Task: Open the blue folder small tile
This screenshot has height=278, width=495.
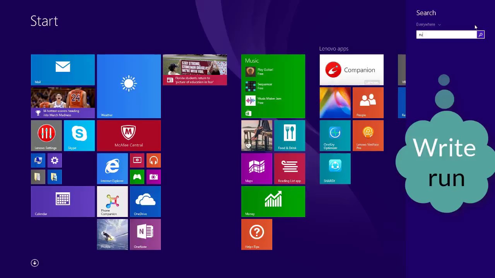Action: click(55, 177)
